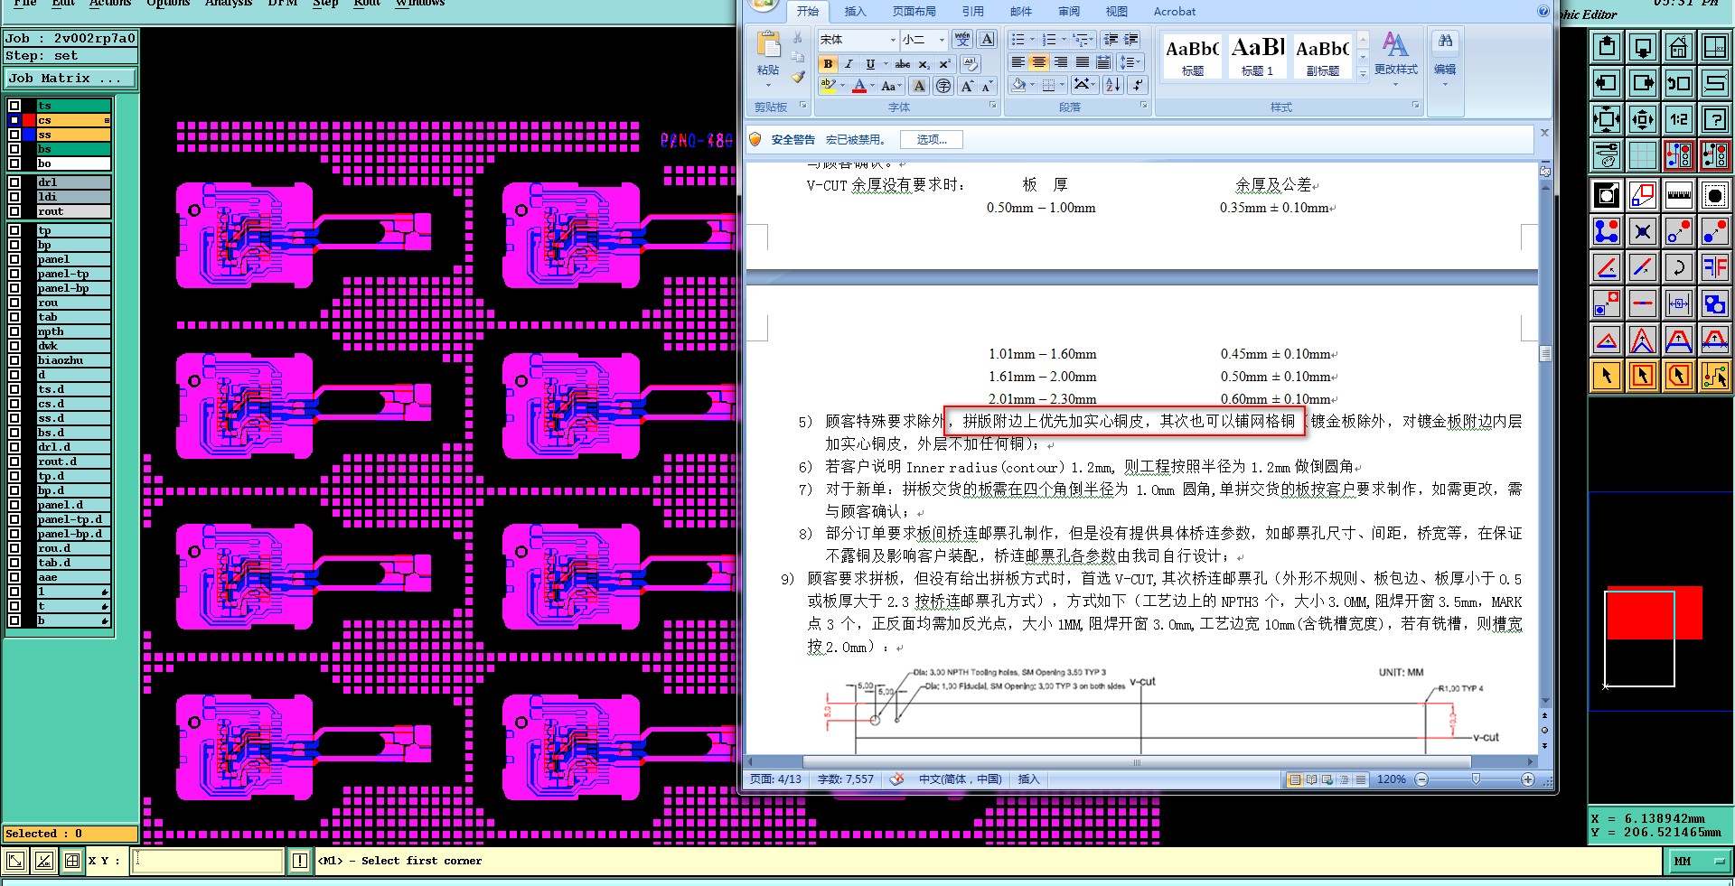
Task: Toggle the checkbox for layer ts
Action: coord(14,106)
